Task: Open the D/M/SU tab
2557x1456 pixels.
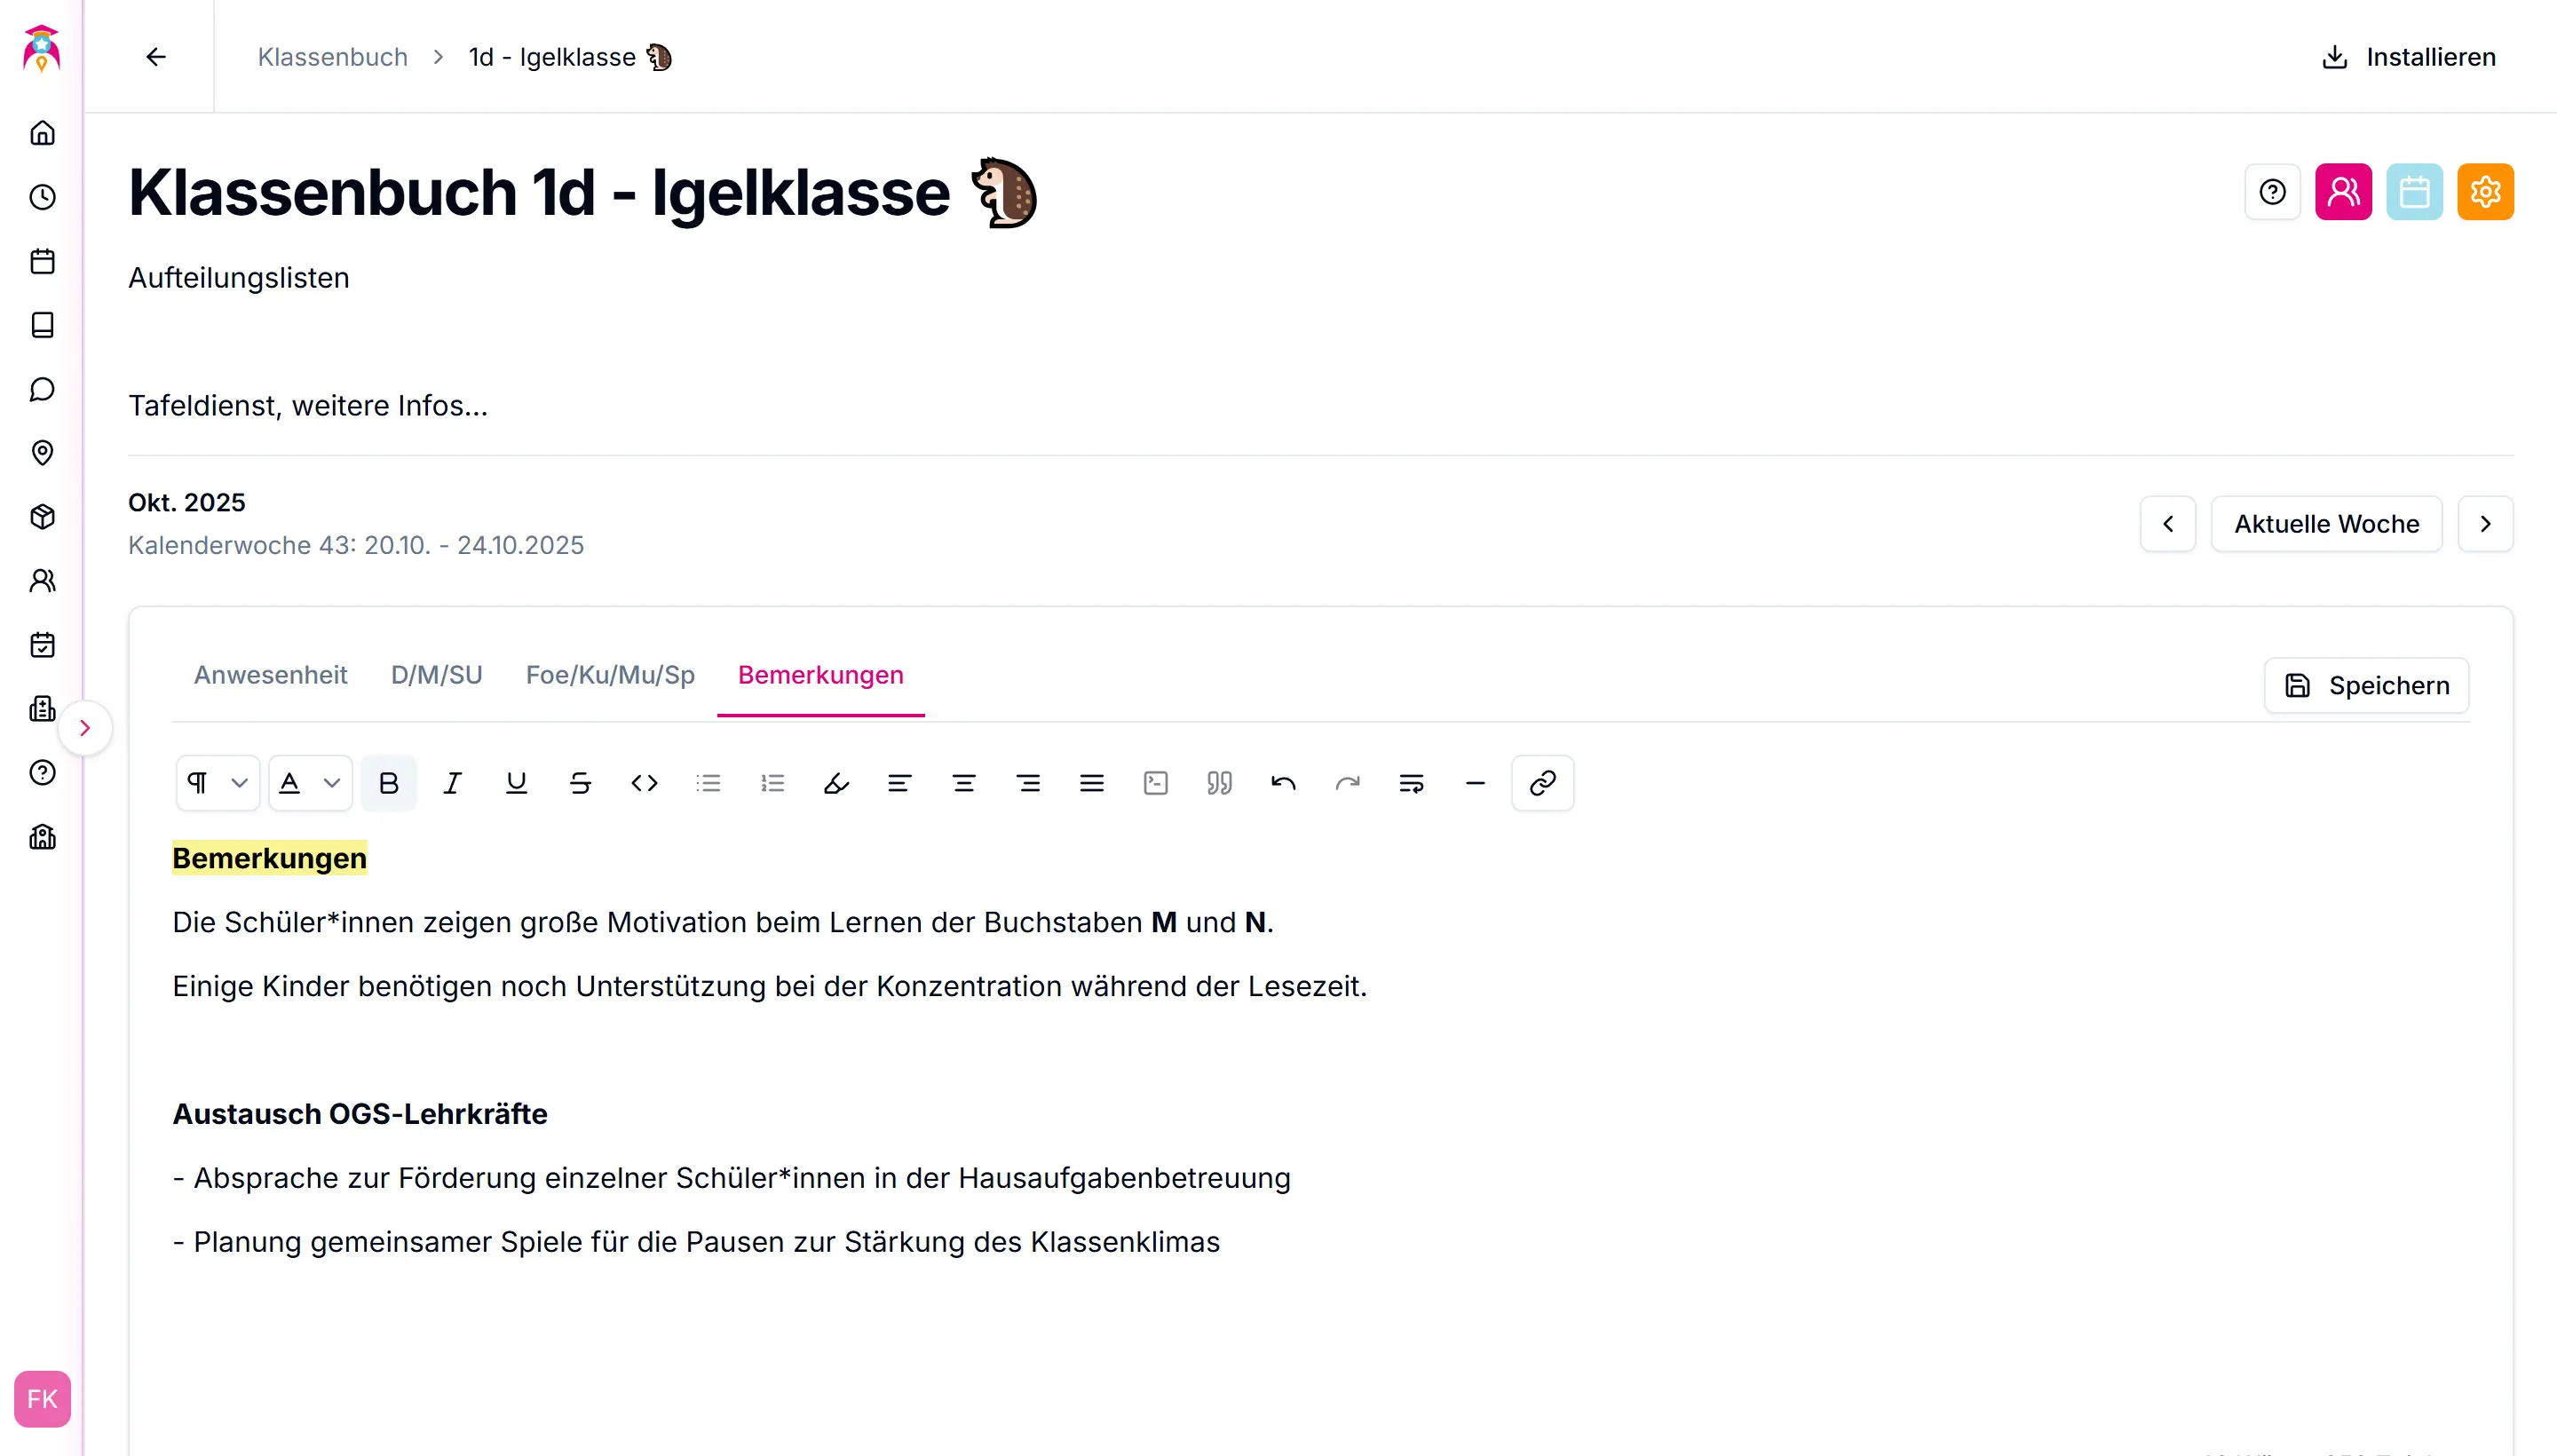Action: point(436,675)
